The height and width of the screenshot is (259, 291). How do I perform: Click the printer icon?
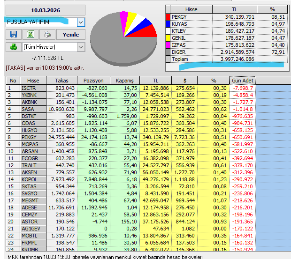click(x=47, y=35)
